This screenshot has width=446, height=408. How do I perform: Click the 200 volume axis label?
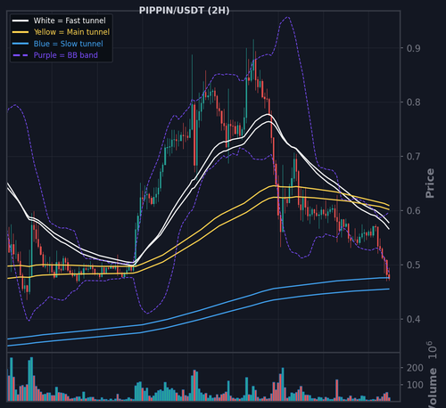415,368
